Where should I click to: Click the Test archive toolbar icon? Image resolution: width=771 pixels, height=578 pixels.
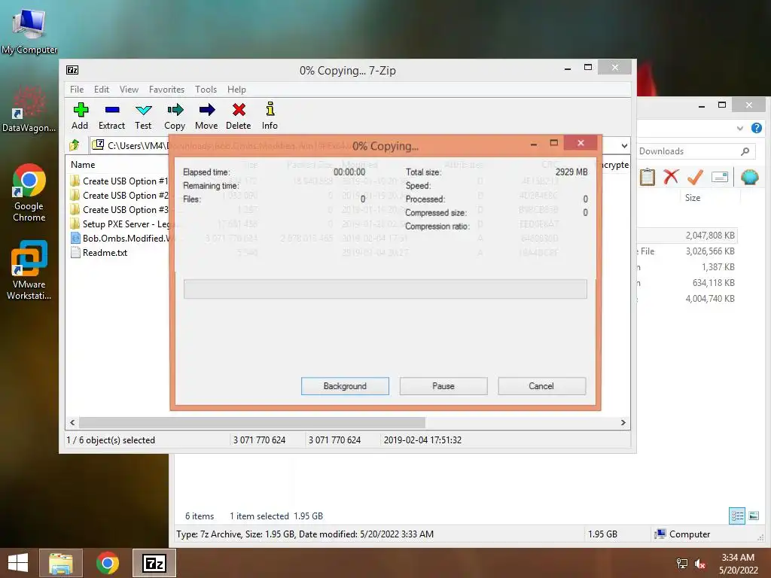click(143, 116)
